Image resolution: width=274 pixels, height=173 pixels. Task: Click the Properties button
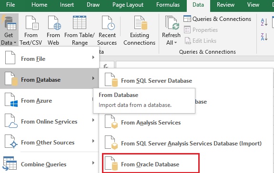[201, 30]
